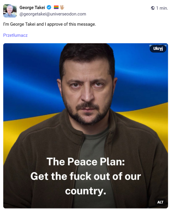Show the image description via ALT badge

pyautogui.click(x=160, y=202)
